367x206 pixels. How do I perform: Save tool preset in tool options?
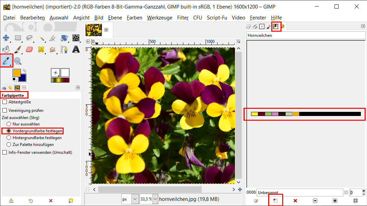[x=11, y=201]
